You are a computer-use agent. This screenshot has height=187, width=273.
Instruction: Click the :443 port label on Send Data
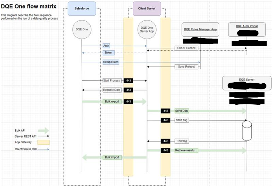tap(165, 111)
